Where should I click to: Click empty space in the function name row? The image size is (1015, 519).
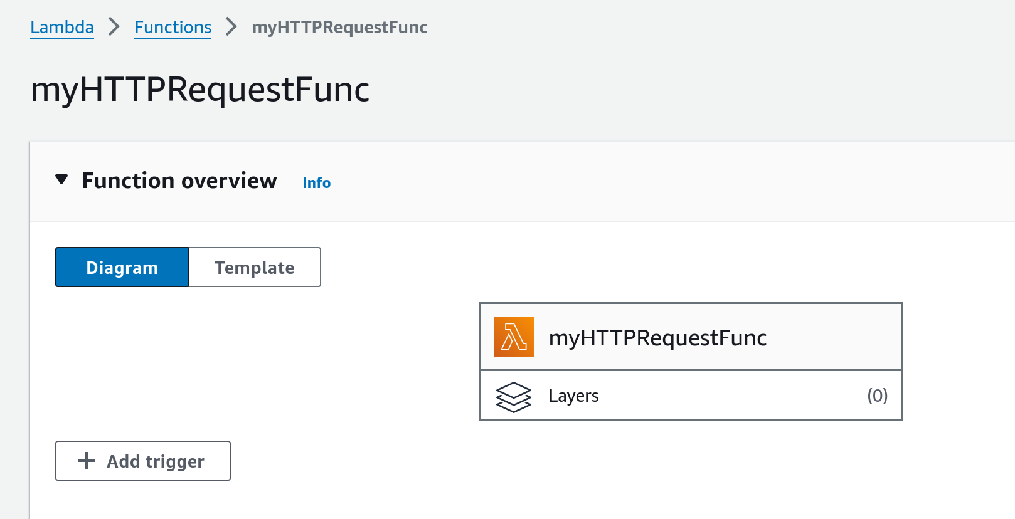(834, 337)
